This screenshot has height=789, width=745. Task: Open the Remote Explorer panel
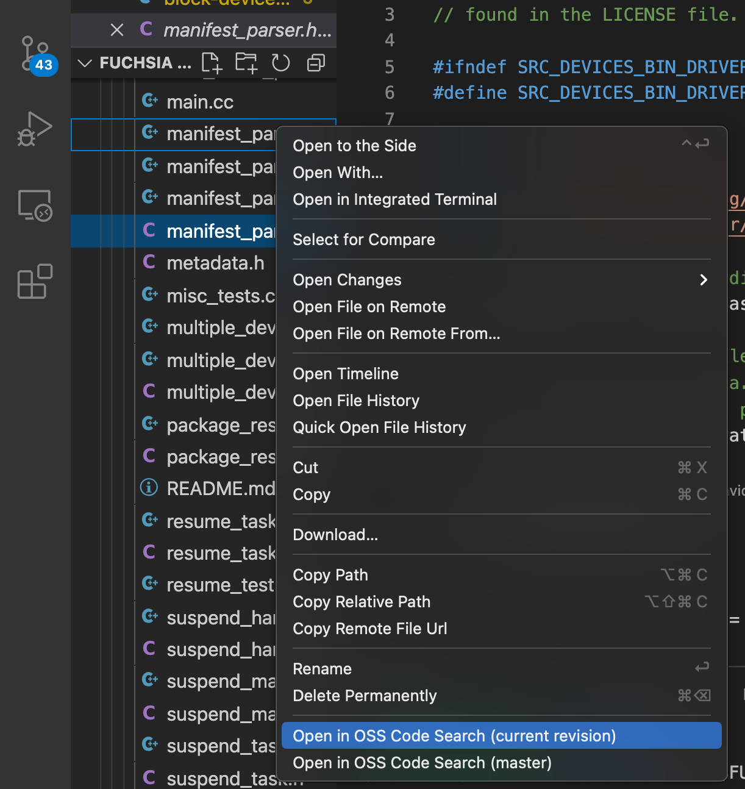click(35, 205)
